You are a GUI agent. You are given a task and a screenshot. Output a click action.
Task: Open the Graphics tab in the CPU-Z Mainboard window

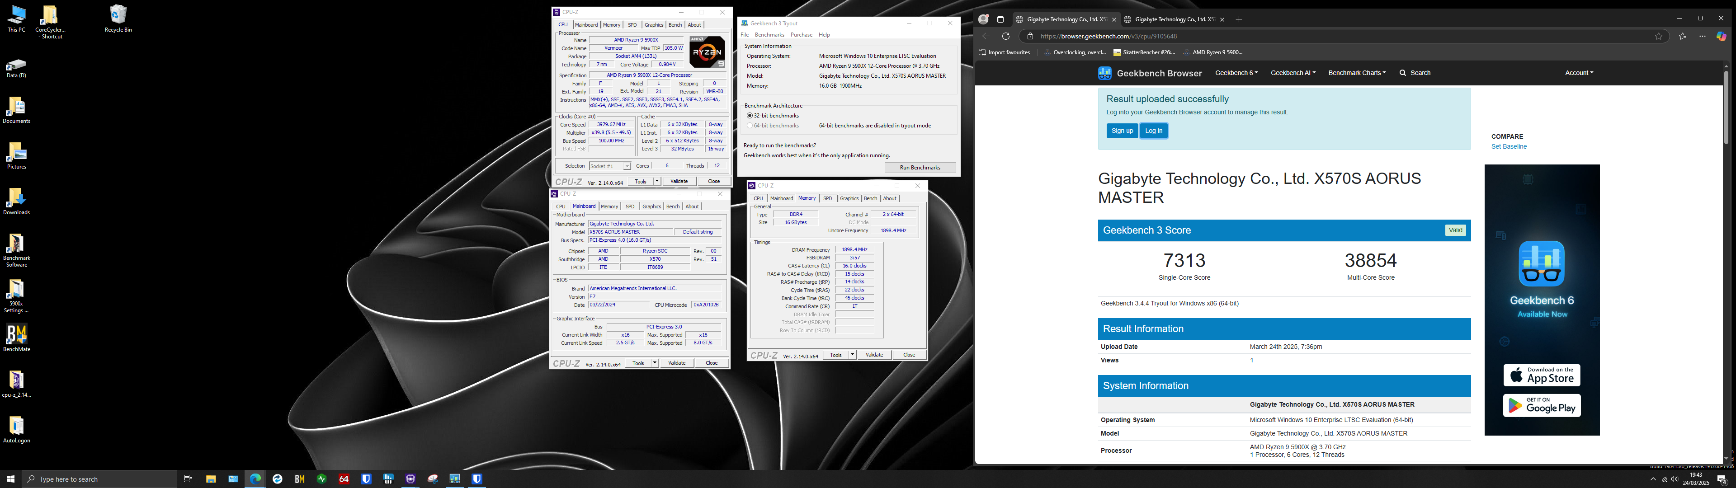[651, 207]
